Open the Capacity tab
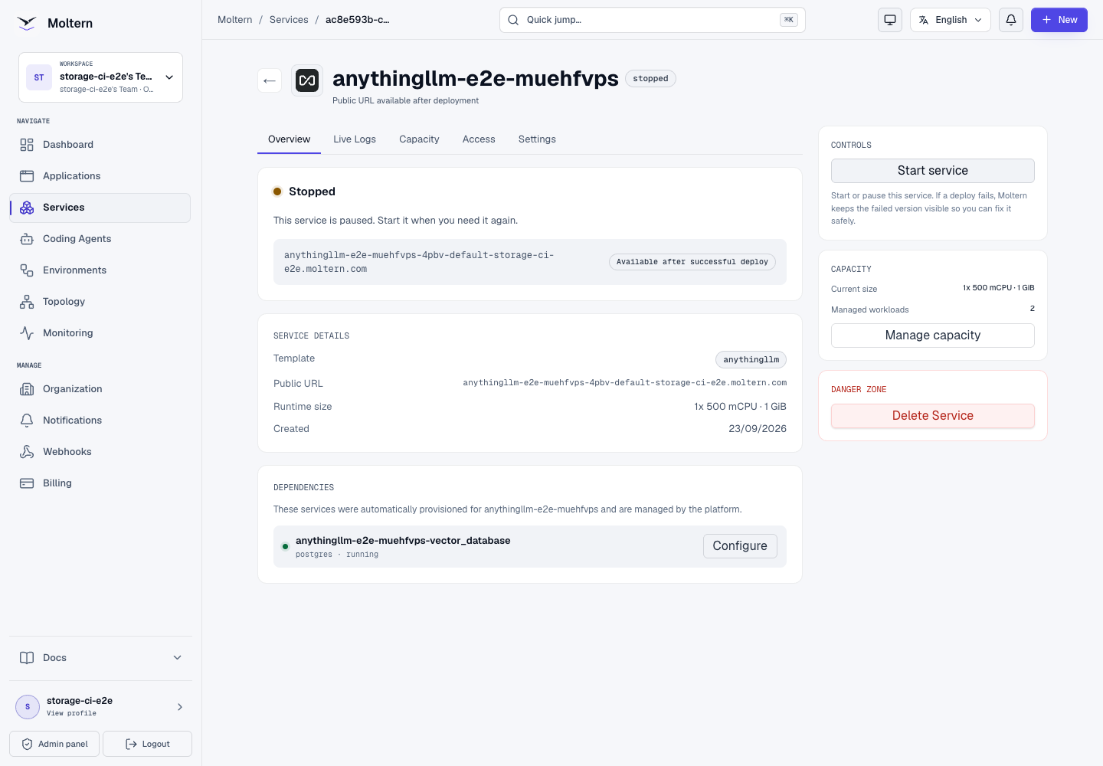The image size is (1103, 766). pos(419,139)
